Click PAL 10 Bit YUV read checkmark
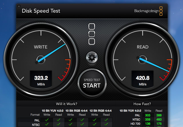The width and height of the screenshot is (183, 127). [58, 120]
